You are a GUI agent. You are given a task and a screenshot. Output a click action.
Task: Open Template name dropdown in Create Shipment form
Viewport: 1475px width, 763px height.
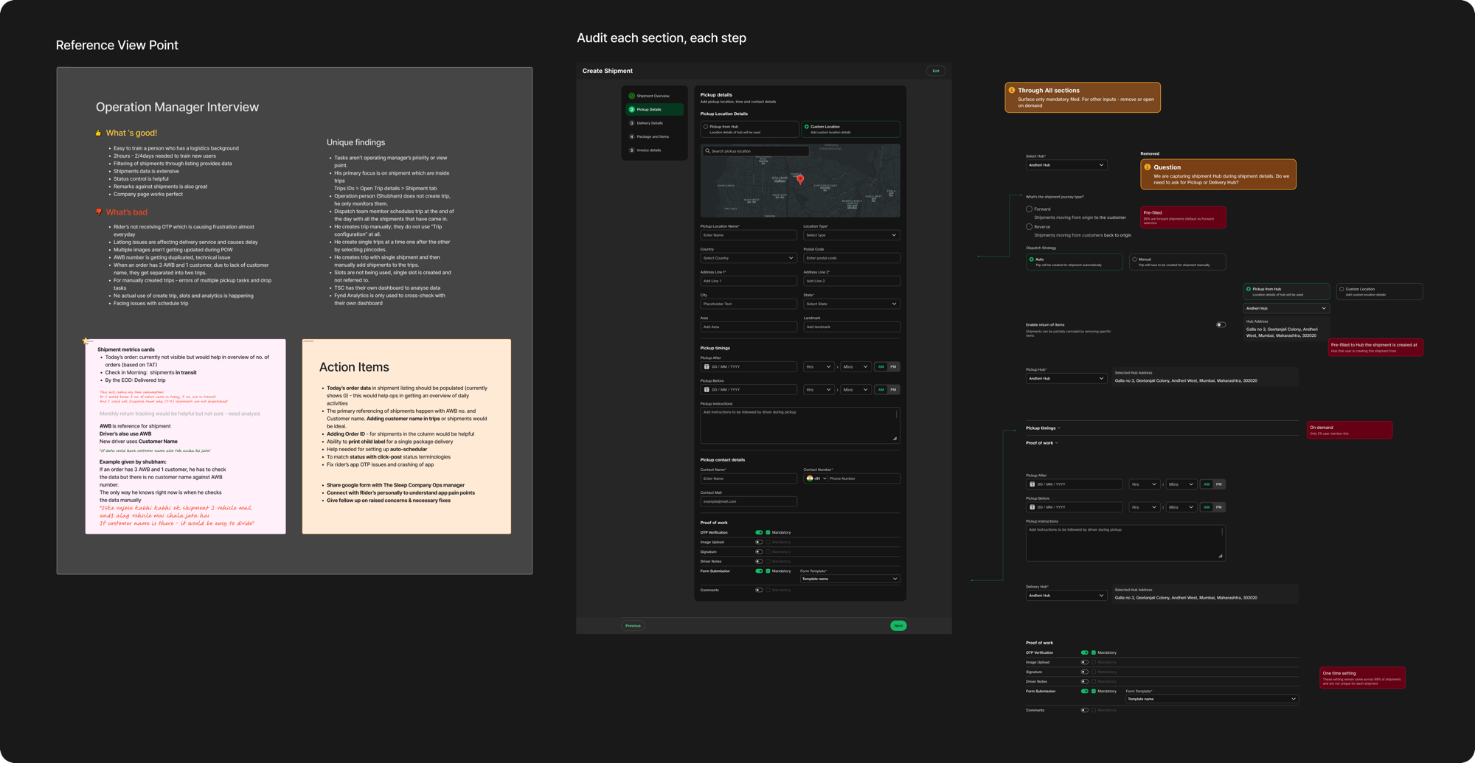coord(850,579)
